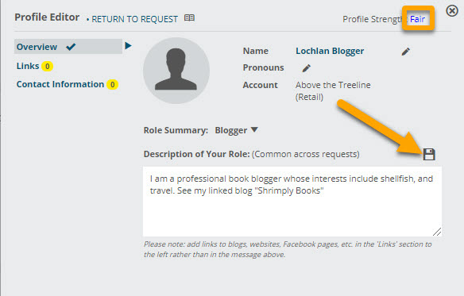Edit pronouns with the pencil icon

pos(306,68)
